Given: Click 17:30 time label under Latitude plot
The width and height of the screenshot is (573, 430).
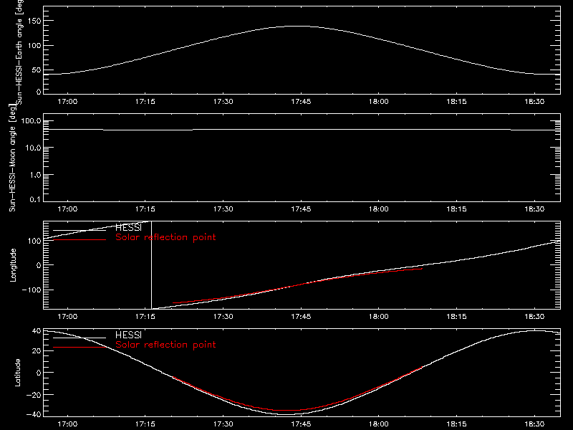Looking at the screenshot, I should [223, 424].
